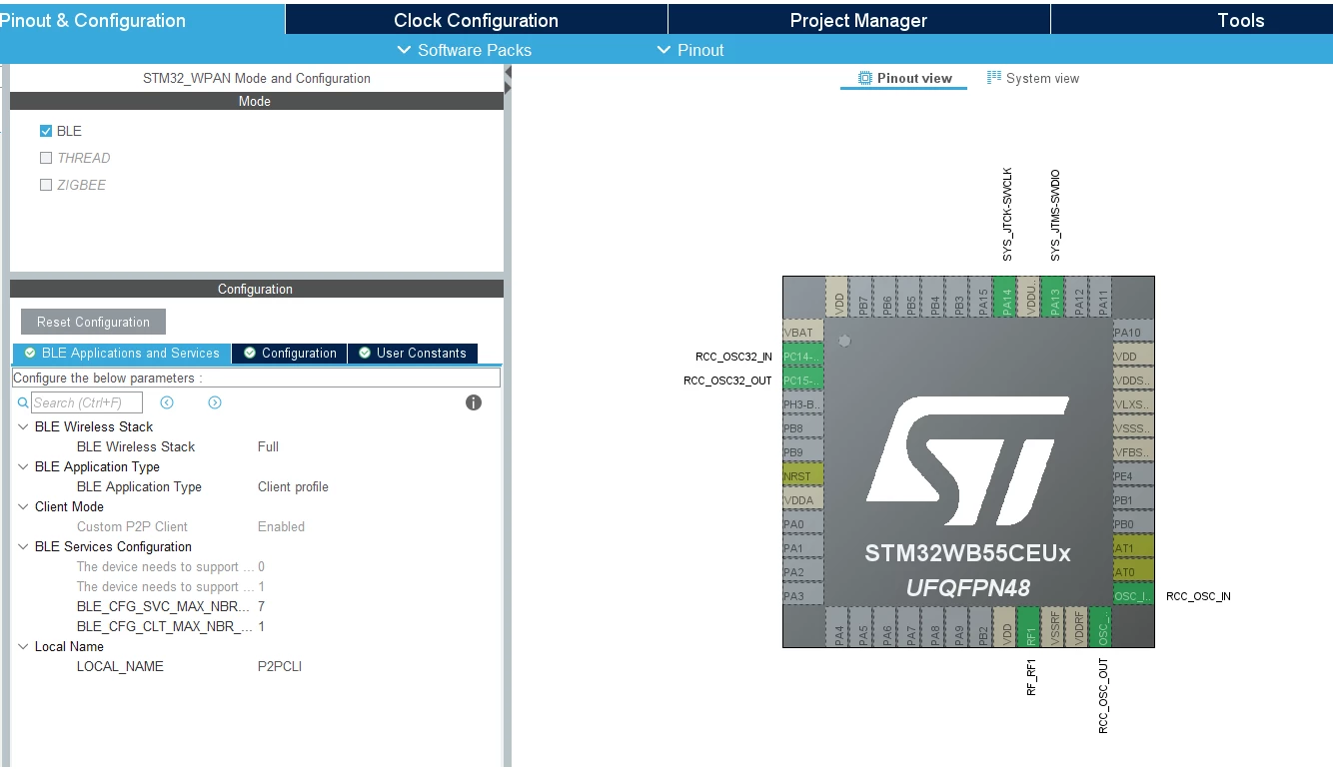The width and height of the screenshot is (1333, 769).
Task: Click the magnifier icon beside the search field
Action: pyautogui.click(x=23, y=402)
